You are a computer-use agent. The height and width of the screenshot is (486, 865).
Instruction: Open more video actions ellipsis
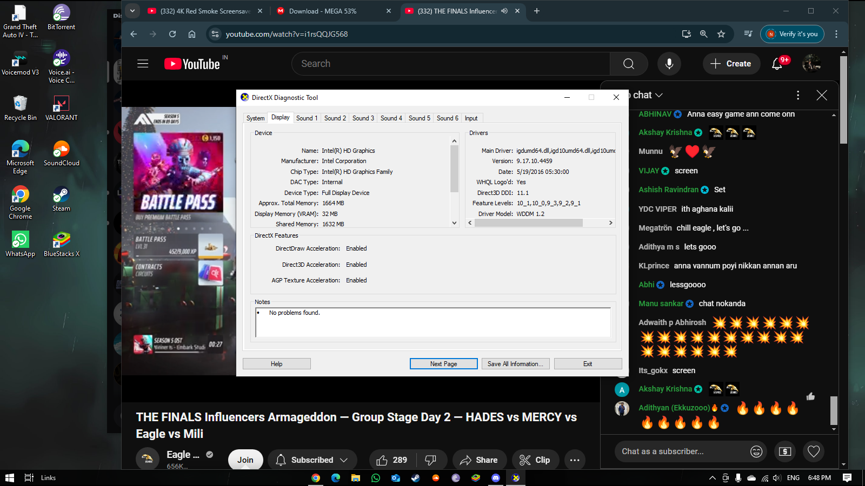coord(575,460)
